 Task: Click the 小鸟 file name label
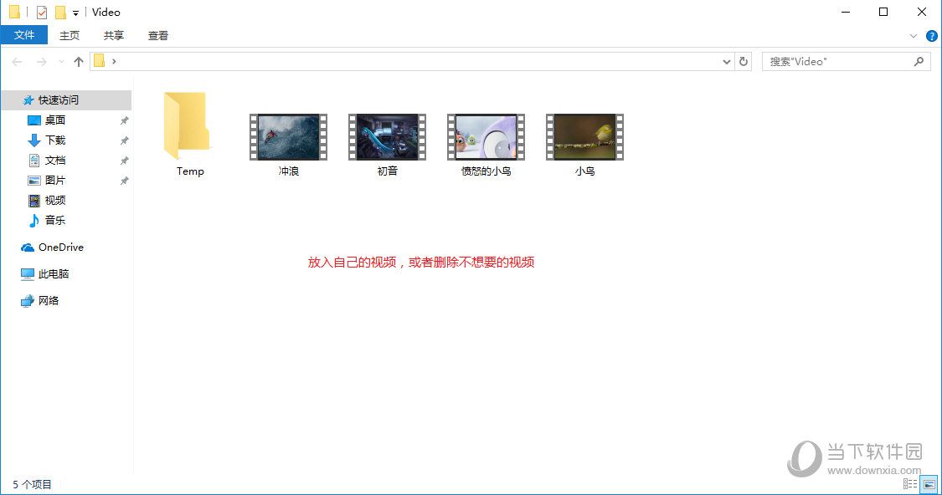pos(584,171)
